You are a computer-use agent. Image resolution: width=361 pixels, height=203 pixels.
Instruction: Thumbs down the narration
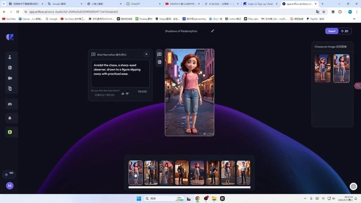127,94
